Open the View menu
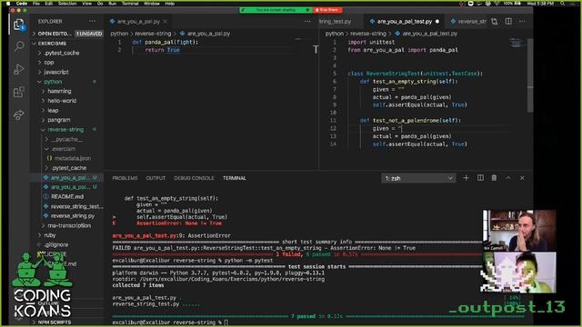Viewport: 582px width, 327px height. pyautogui.click(x=86, y=4)
